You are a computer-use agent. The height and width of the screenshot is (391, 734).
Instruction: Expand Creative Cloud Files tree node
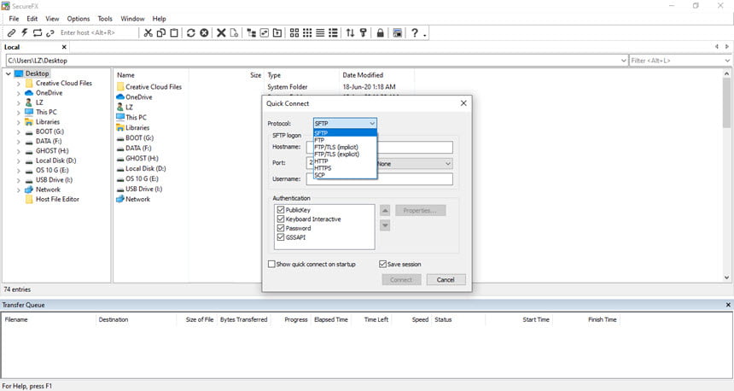coord(18,84)
